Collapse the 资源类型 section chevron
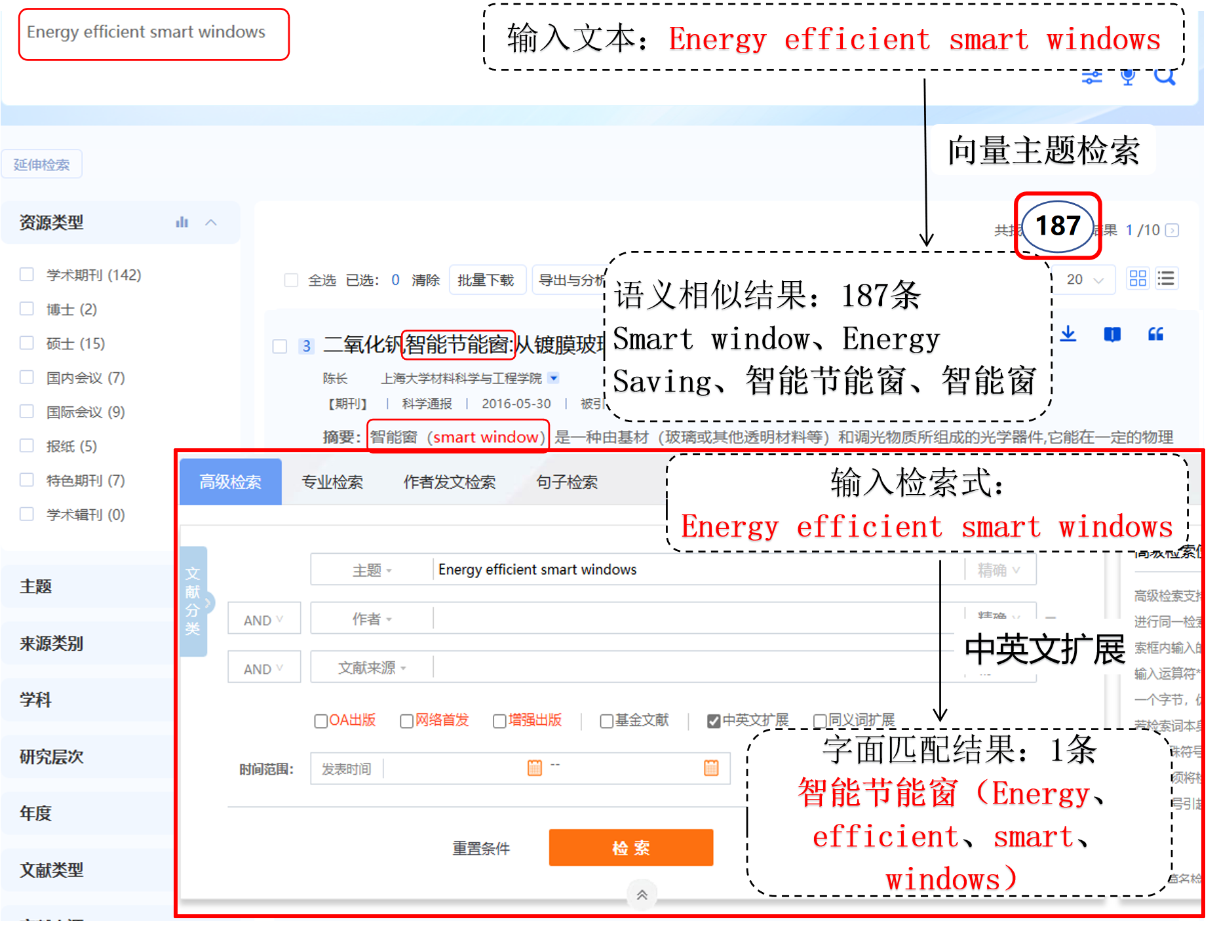This screenshot has width=1219, height=930. pyautogui.click(x=211, y=223)
